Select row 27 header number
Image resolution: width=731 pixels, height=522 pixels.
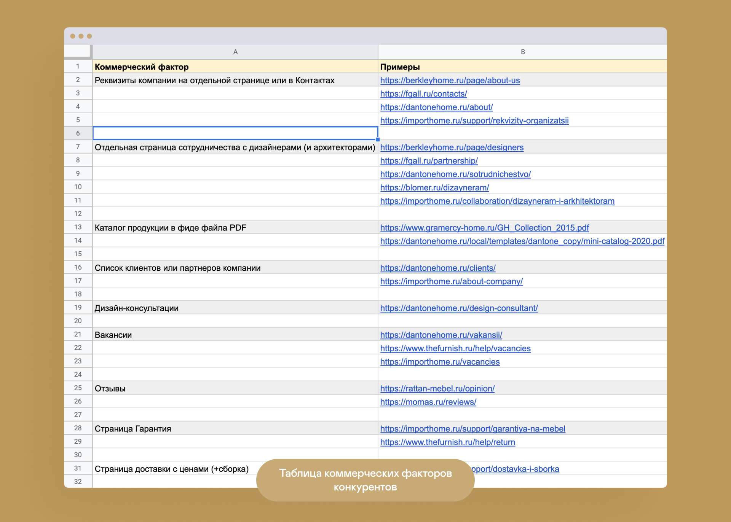pos(78,414)
